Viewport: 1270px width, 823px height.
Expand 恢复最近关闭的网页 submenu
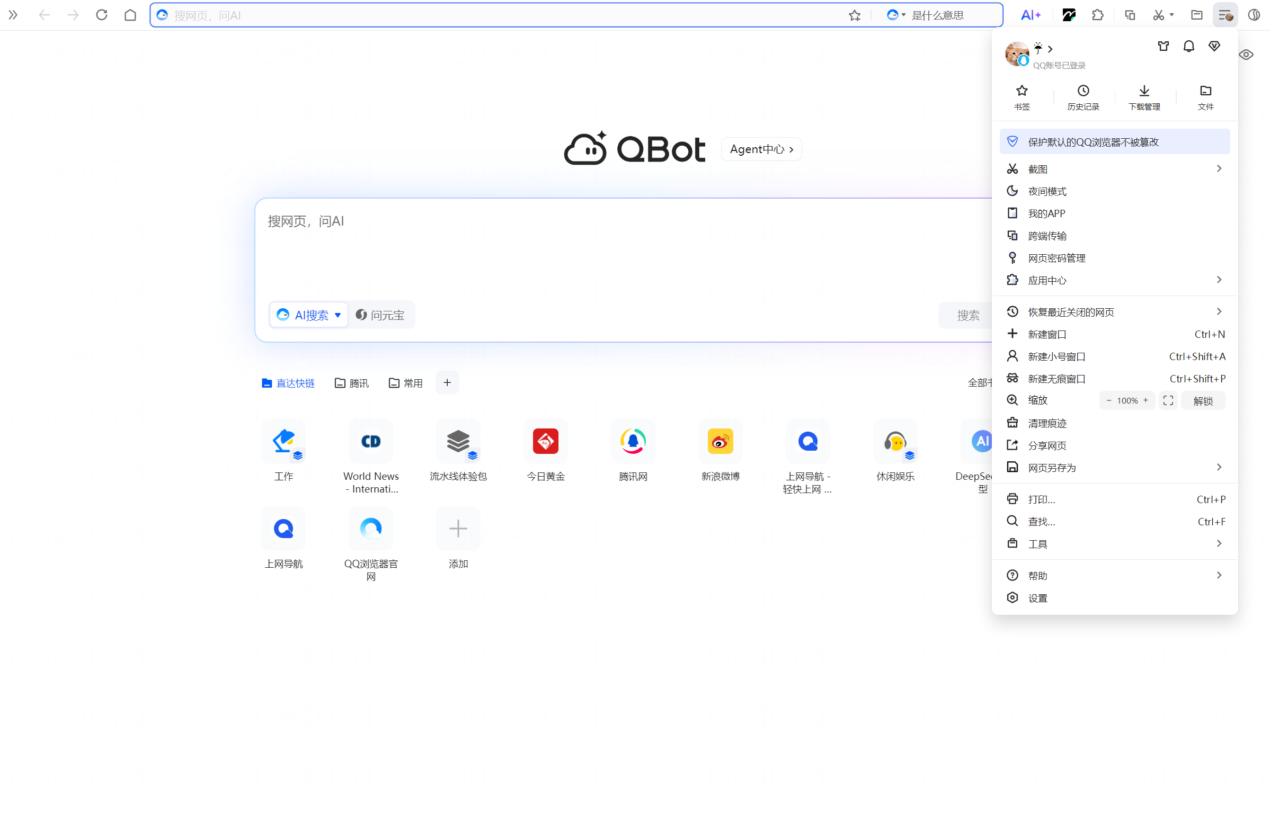tap(1115, 311)
